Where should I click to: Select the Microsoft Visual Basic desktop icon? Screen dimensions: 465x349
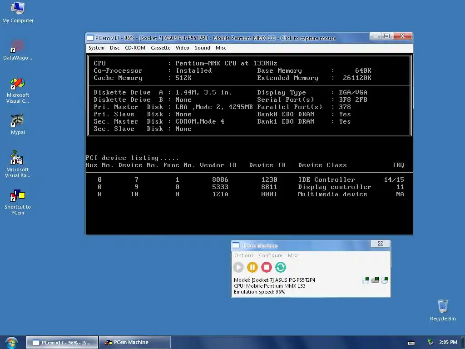[18, 164]
